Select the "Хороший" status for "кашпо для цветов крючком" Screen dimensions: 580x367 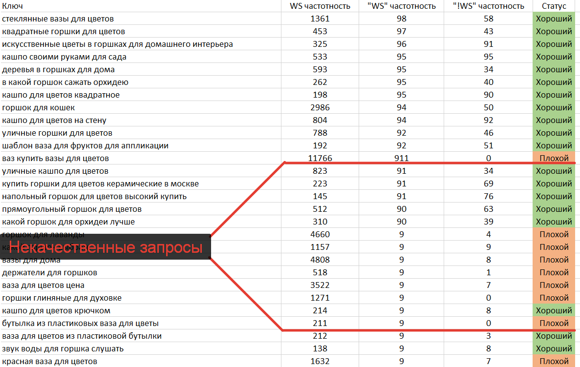554,310
